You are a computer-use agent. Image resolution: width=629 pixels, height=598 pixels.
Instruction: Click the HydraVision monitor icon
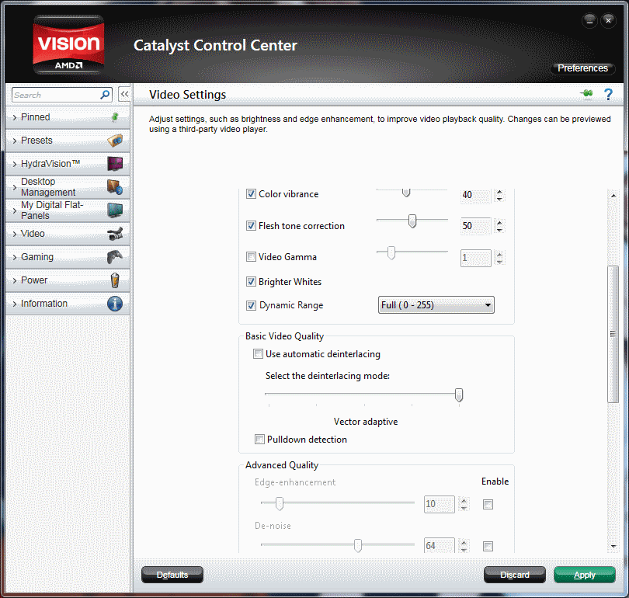[x=115, y=164]
